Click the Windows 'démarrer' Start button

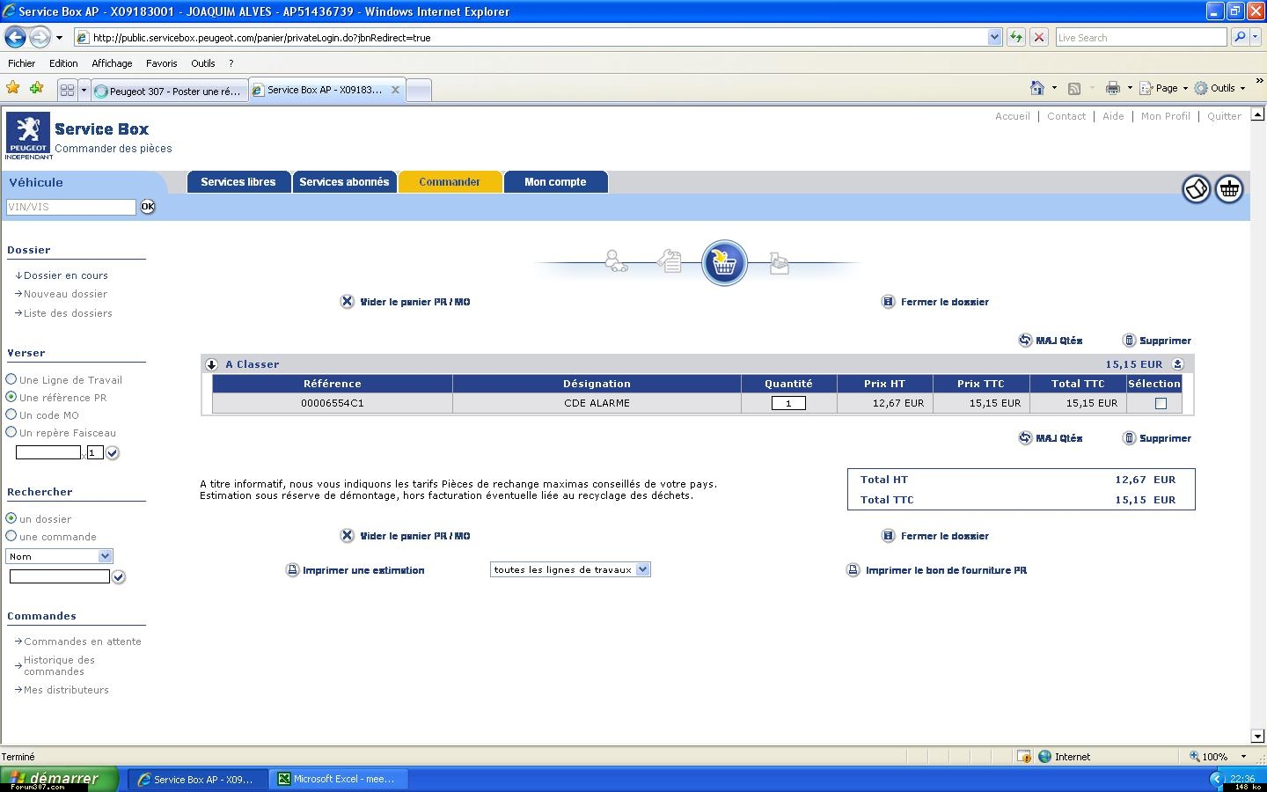[59, 779]
